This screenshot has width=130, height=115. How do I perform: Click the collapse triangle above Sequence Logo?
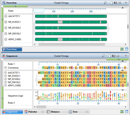coord(123,90)
